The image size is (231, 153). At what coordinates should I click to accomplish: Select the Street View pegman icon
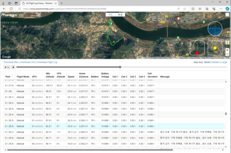click(227, 43)
